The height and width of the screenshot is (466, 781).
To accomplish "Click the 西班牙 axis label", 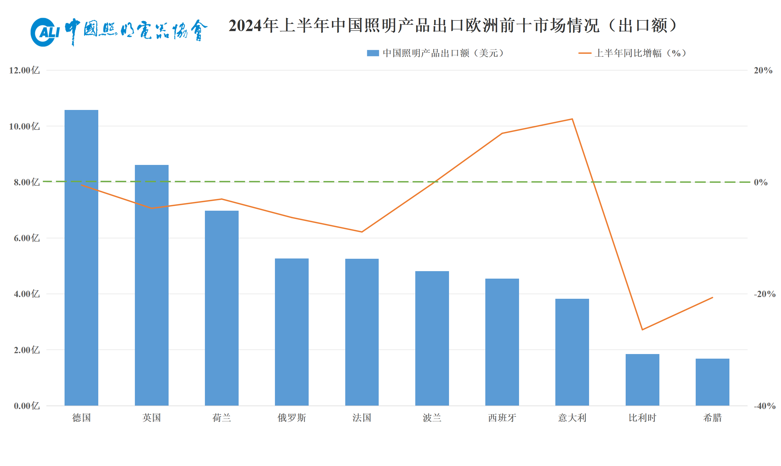I will pos(502,418).
